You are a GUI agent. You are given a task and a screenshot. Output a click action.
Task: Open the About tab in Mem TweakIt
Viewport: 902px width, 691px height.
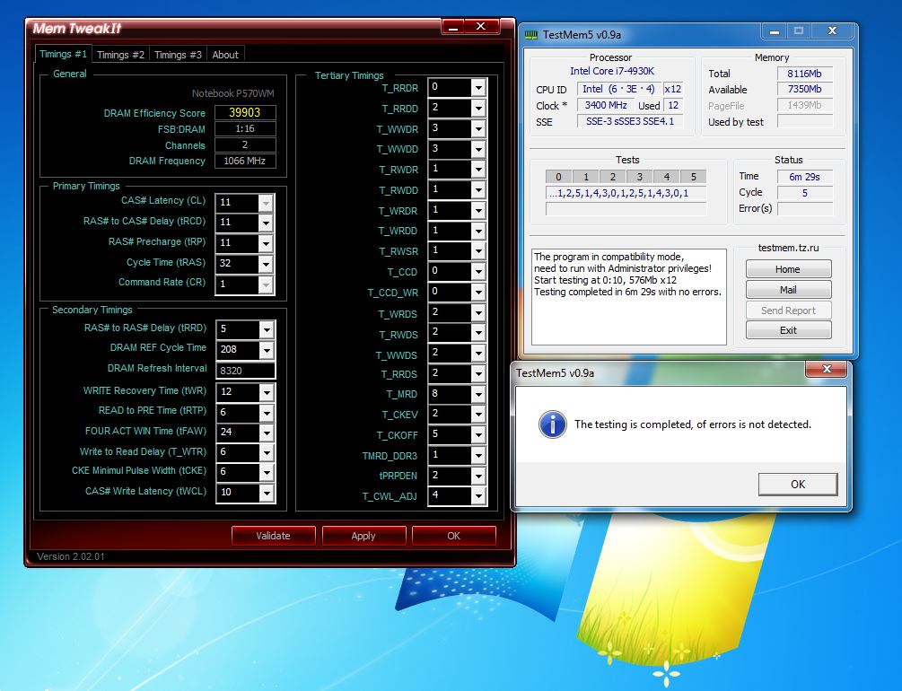pos(225,55)
